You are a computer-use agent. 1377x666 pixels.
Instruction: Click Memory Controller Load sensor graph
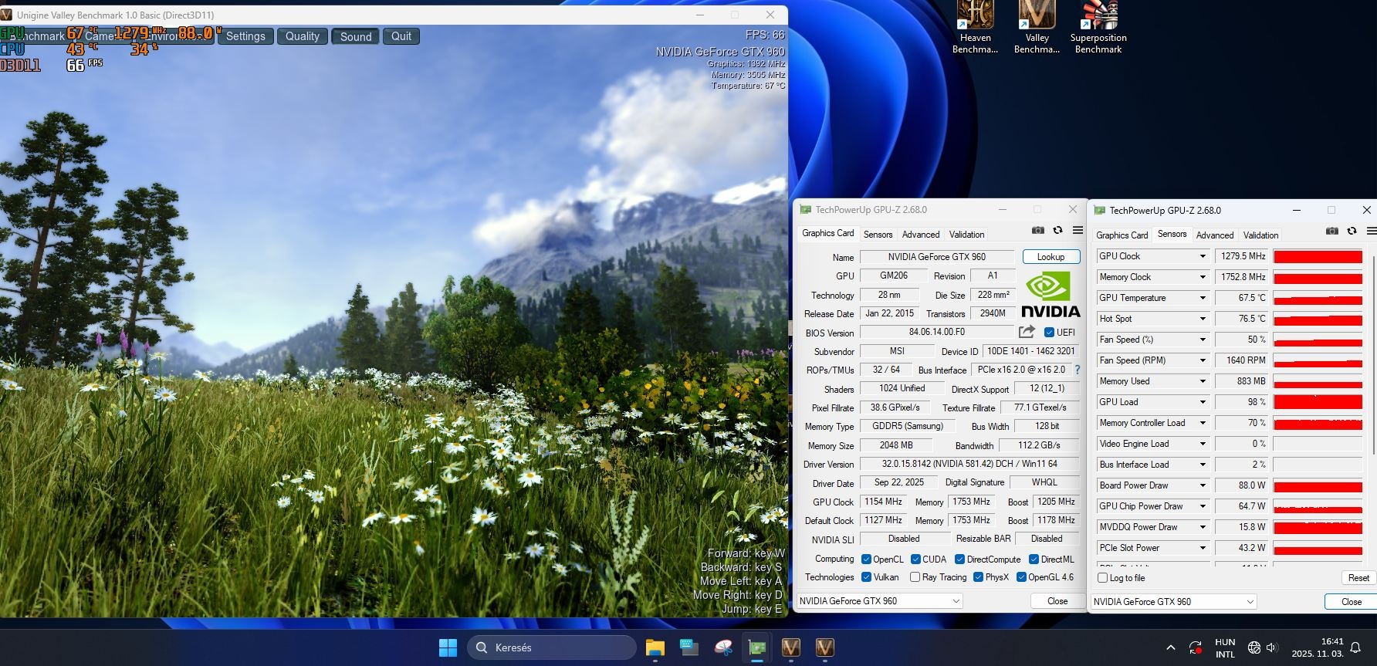pyautogui.click(x=1318, y=423)
